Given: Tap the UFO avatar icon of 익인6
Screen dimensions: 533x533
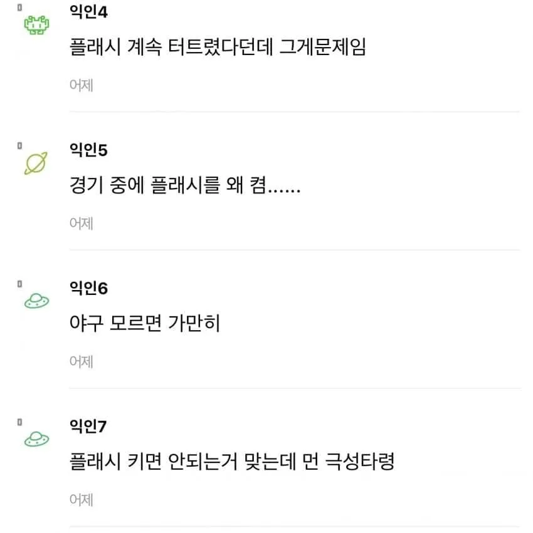Looking at the screenshot, I should click(x=36, y=301).
